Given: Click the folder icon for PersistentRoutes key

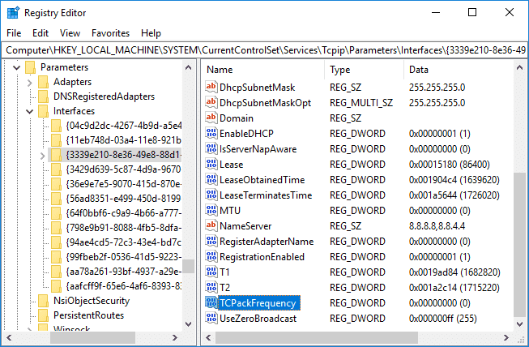Looking at the screenshot, I should (x=44, y=316).
